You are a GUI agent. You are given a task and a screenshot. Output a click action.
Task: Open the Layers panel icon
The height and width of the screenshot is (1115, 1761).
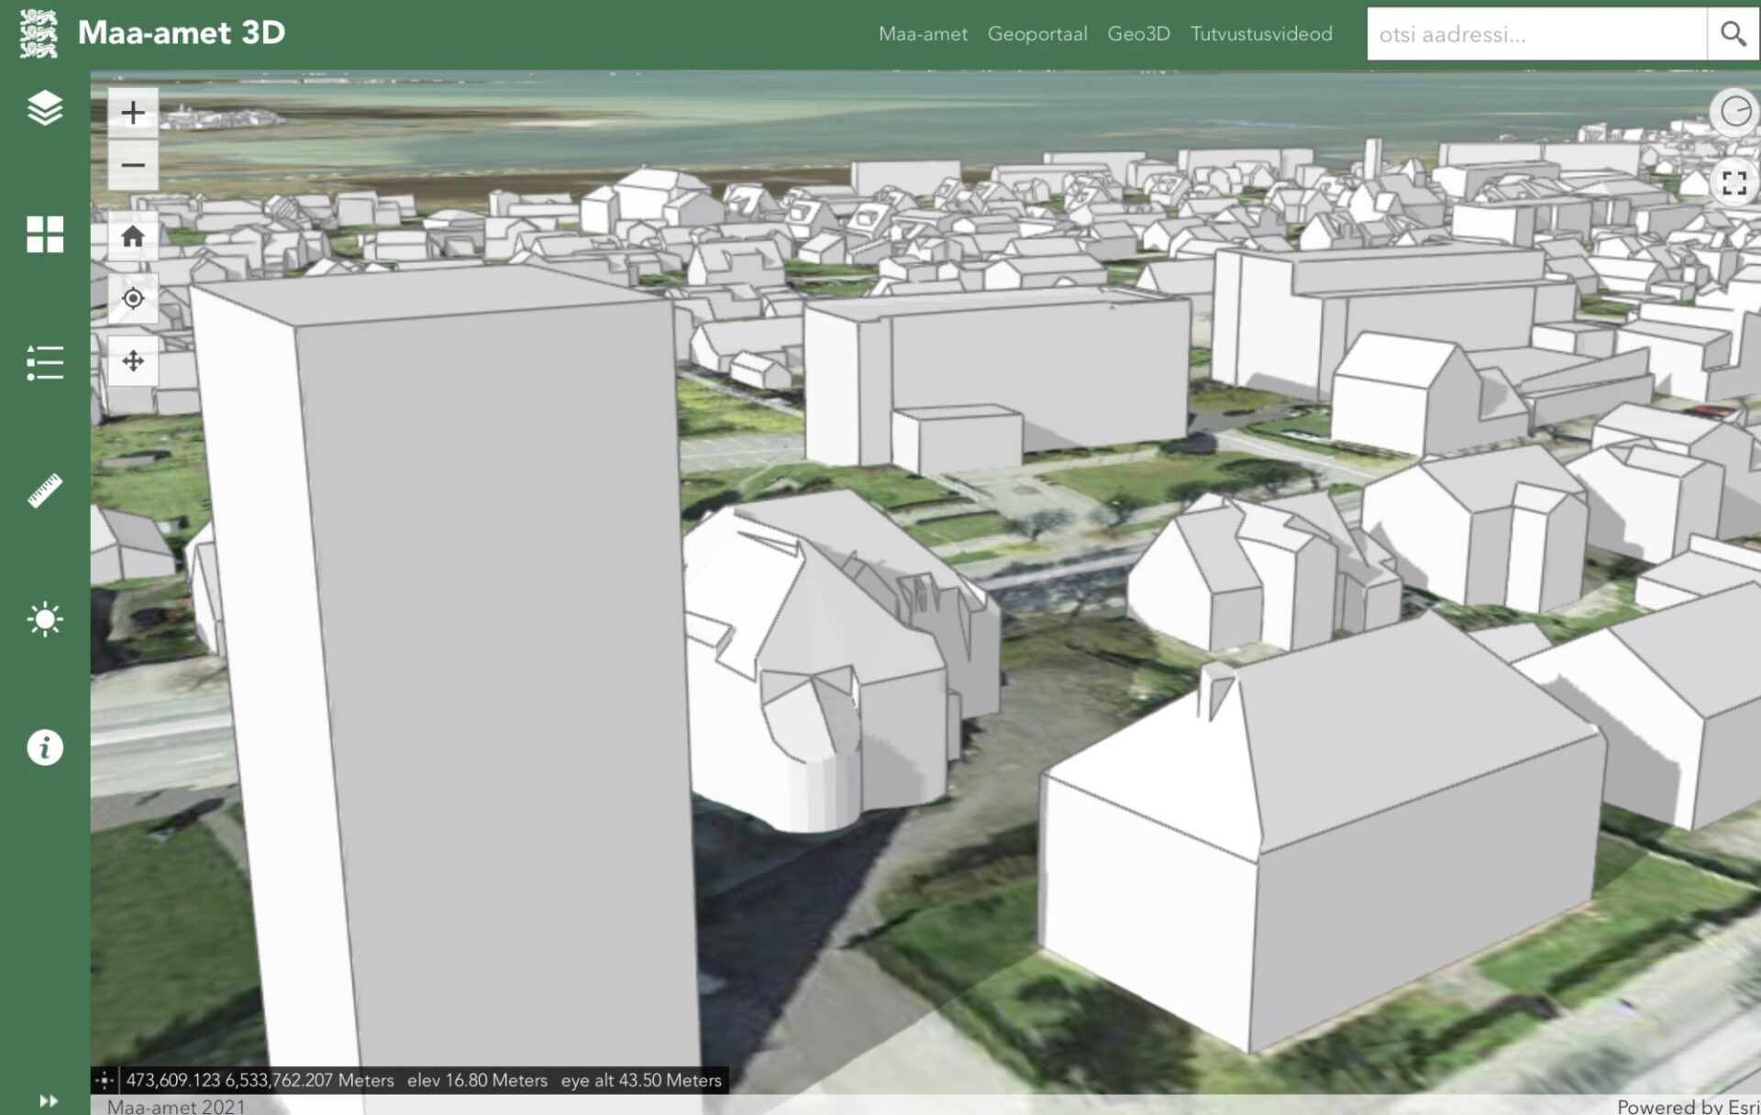pyautogui.click(x=45, y=108)
